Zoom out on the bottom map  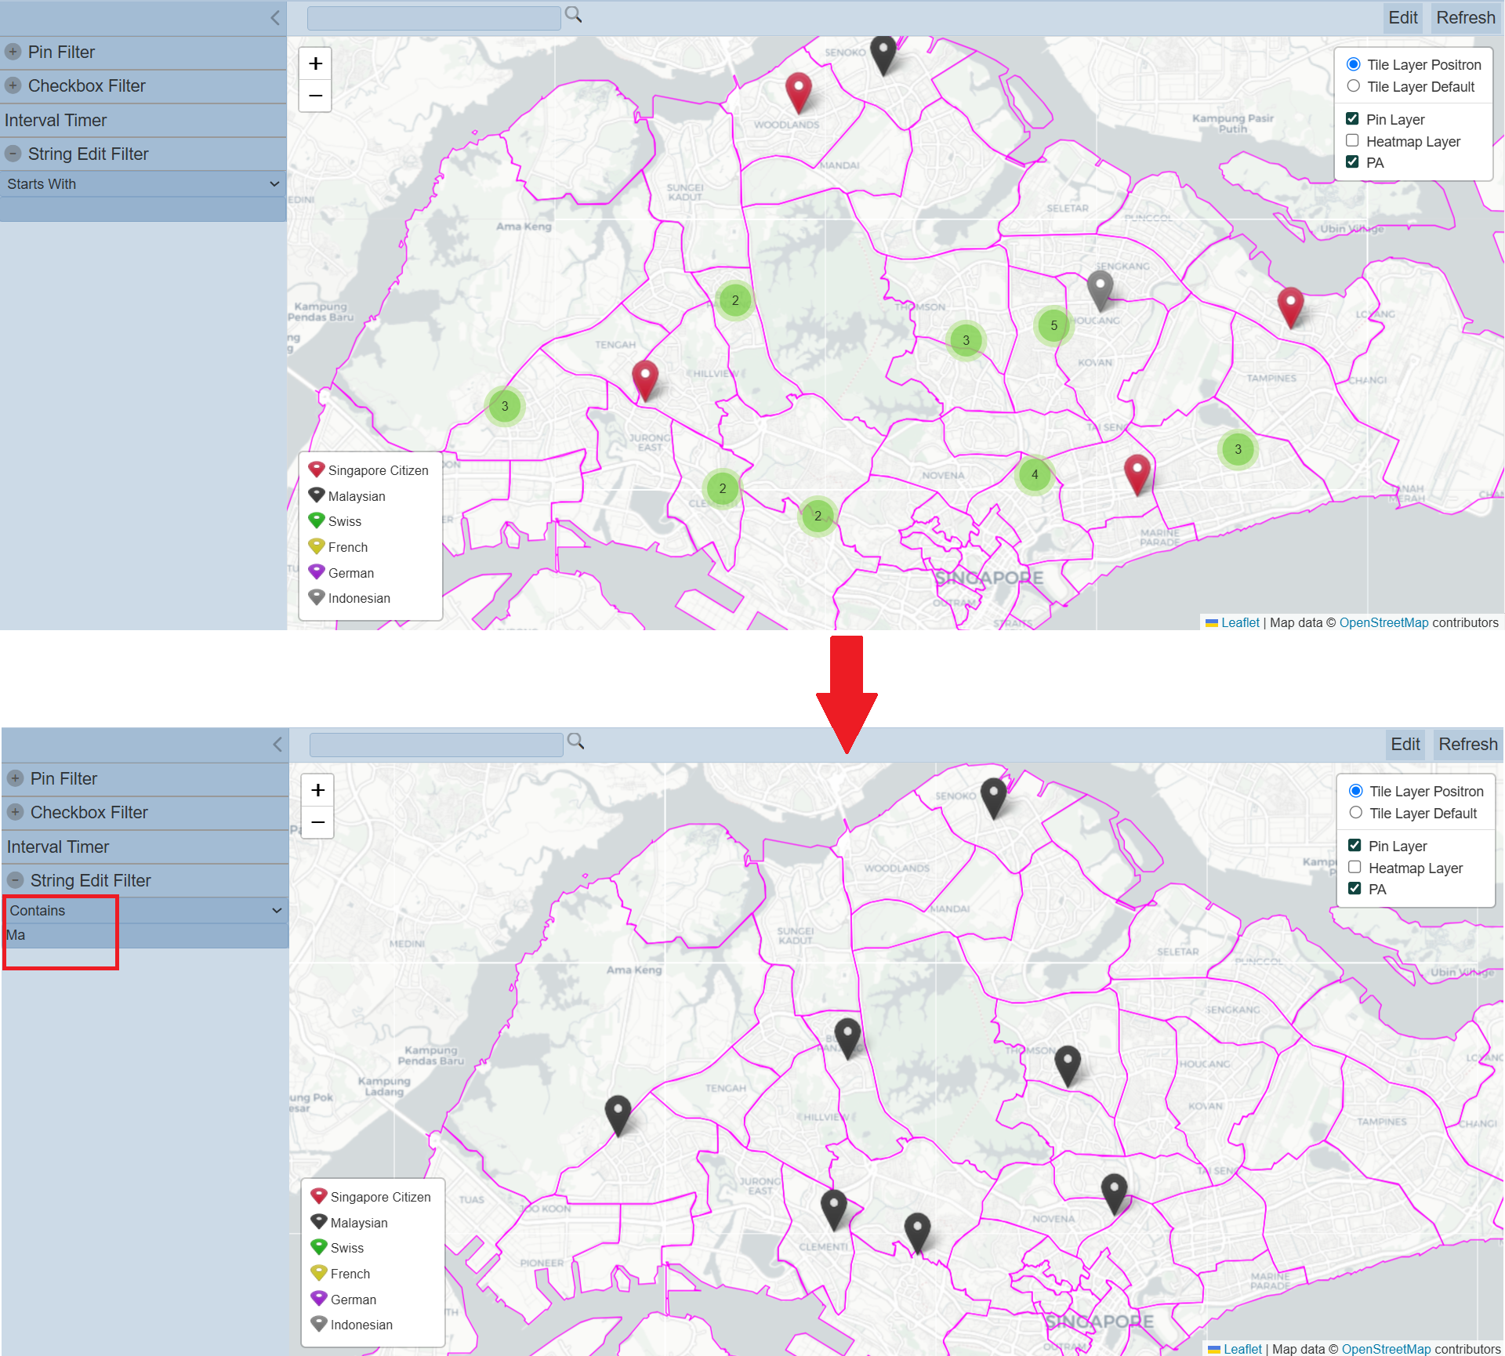[x=317, y=822]
